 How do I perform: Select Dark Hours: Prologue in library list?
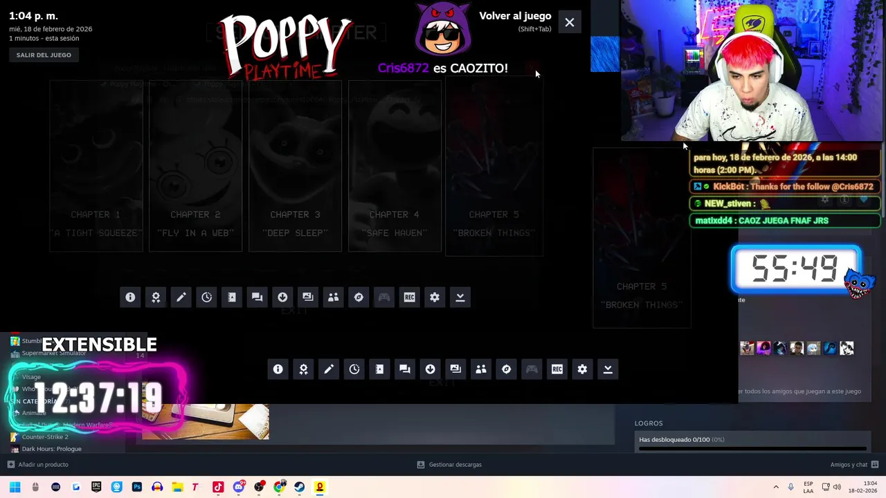[x=46, y=449]
